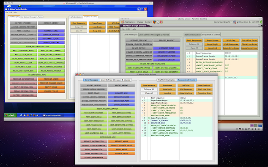Viewport: 268px width, 167px height.
Task: Click BEGIN_RECONFIGURATION button in Ubuntu window's left panel
Action: [153, 64]
